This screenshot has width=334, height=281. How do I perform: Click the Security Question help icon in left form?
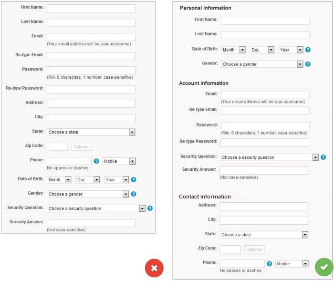click(x=150, y=208)
